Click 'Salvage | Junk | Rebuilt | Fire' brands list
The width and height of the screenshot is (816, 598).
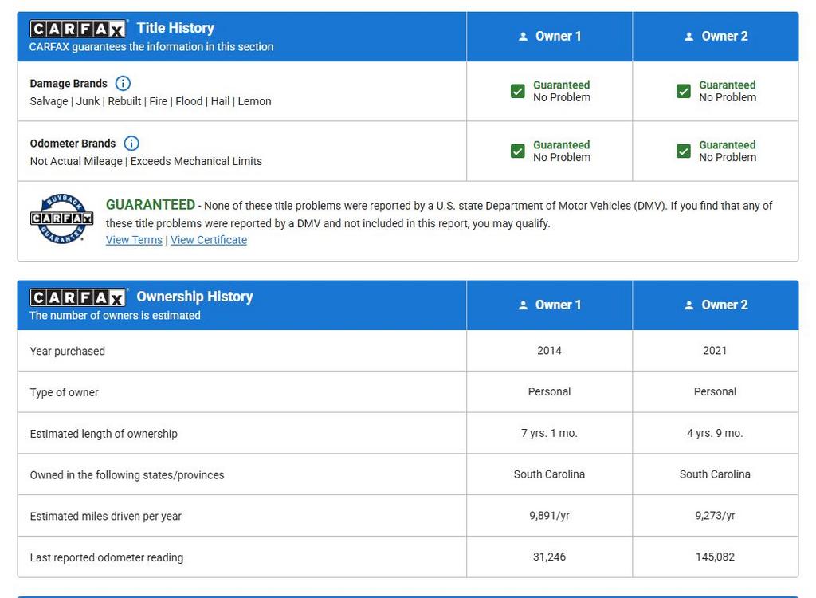[x=151, y=101]
